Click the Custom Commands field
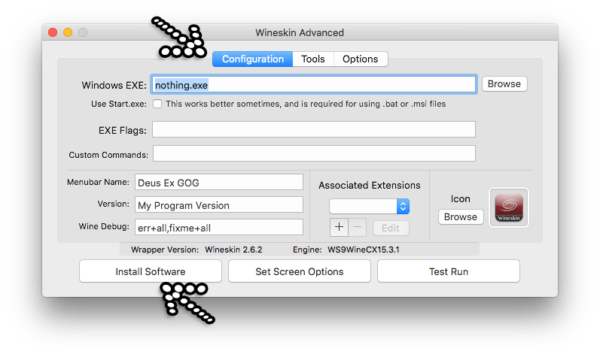This screenshot has height=357, width=600. coord(314,153)
